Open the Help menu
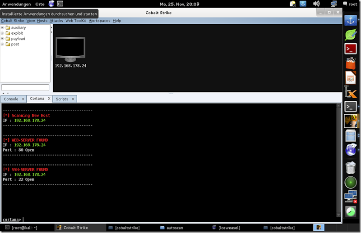361x233 pixels. pyautogui.click(x=117, y=21)
